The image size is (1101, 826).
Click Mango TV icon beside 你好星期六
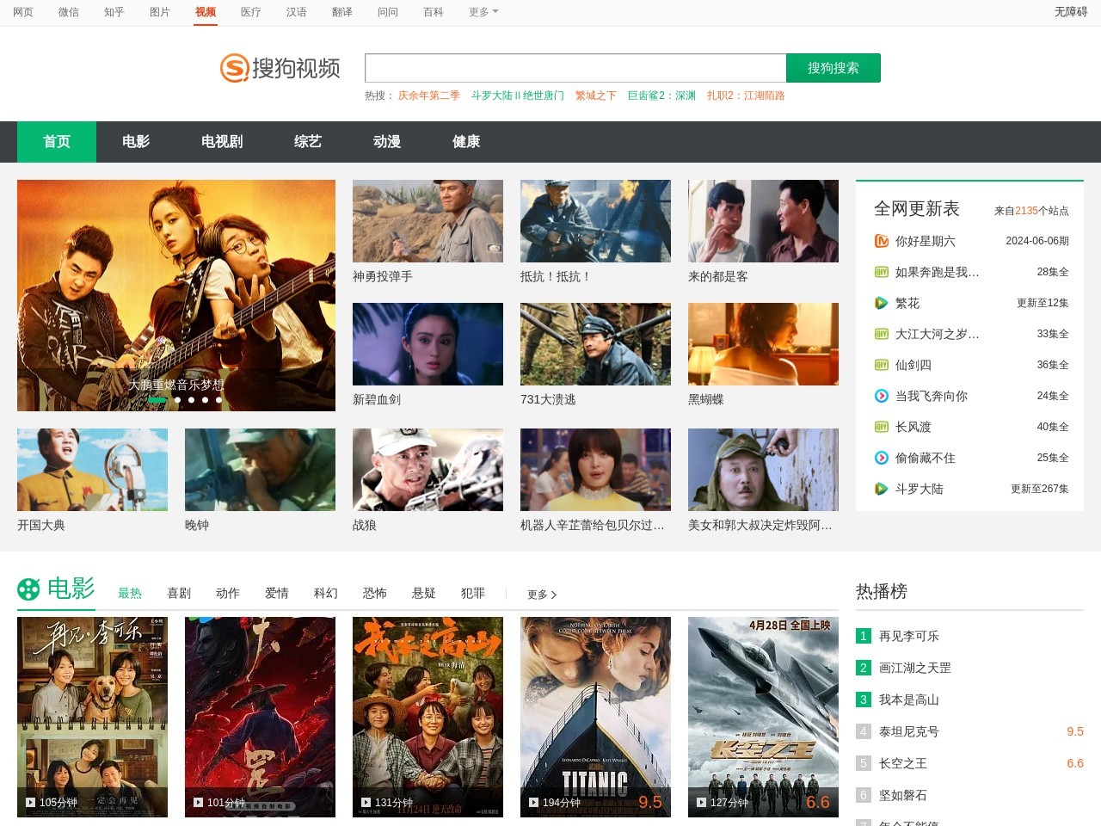[x=881, y=242]
